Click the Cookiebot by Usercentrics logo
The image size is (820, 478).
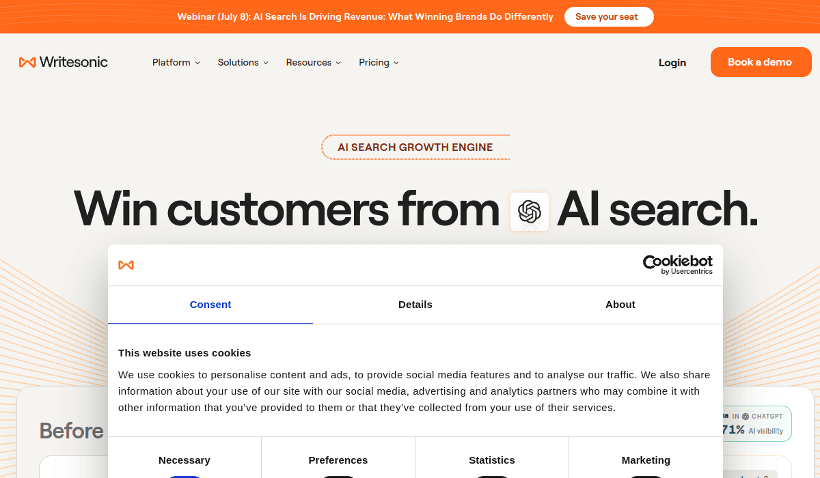678,265
